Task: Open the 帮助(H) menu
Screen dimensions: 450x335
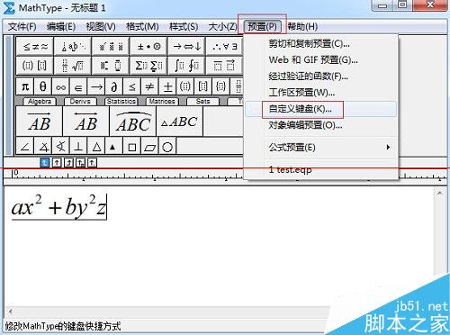Action: click(x=302, y=26)
